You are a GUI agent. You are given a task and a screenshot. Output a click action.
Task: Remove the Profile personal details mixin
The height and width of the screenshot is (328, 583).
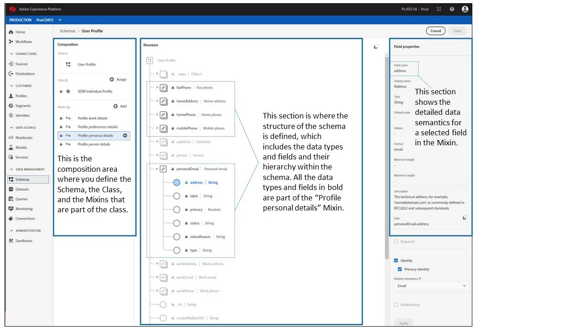pos(125,136)
